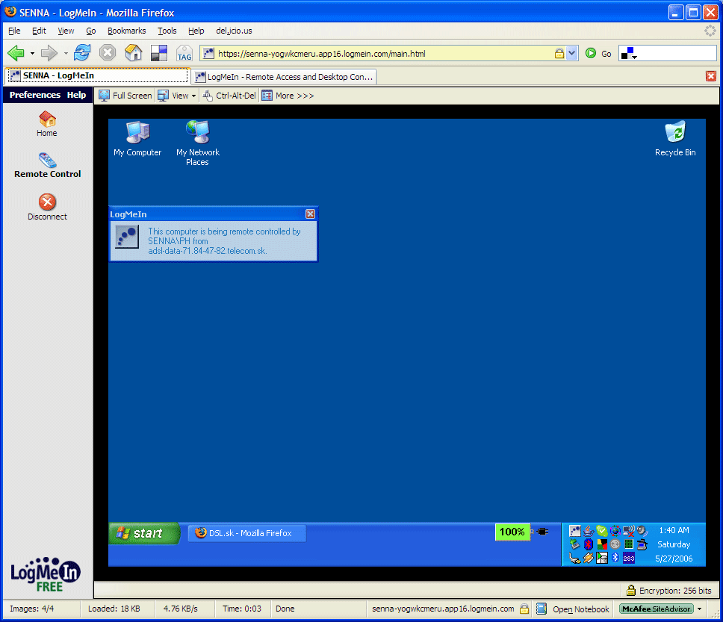Expand the forward button history arrow

[66, 54]
